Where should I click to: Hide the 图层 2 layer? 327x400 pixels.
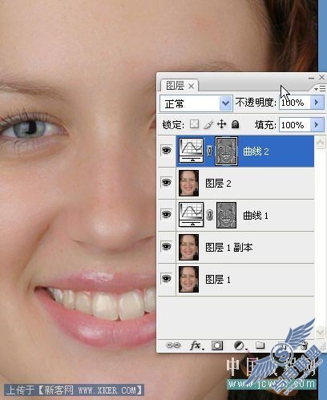(x=167, y=183)
